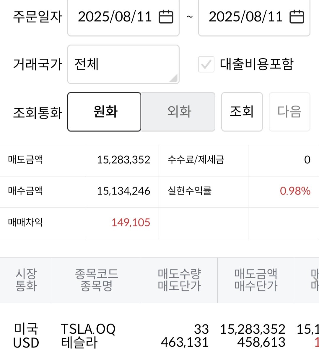
Task: Open the TSLA.OQ 테슬라 row
Action: (x=159, y=336)
